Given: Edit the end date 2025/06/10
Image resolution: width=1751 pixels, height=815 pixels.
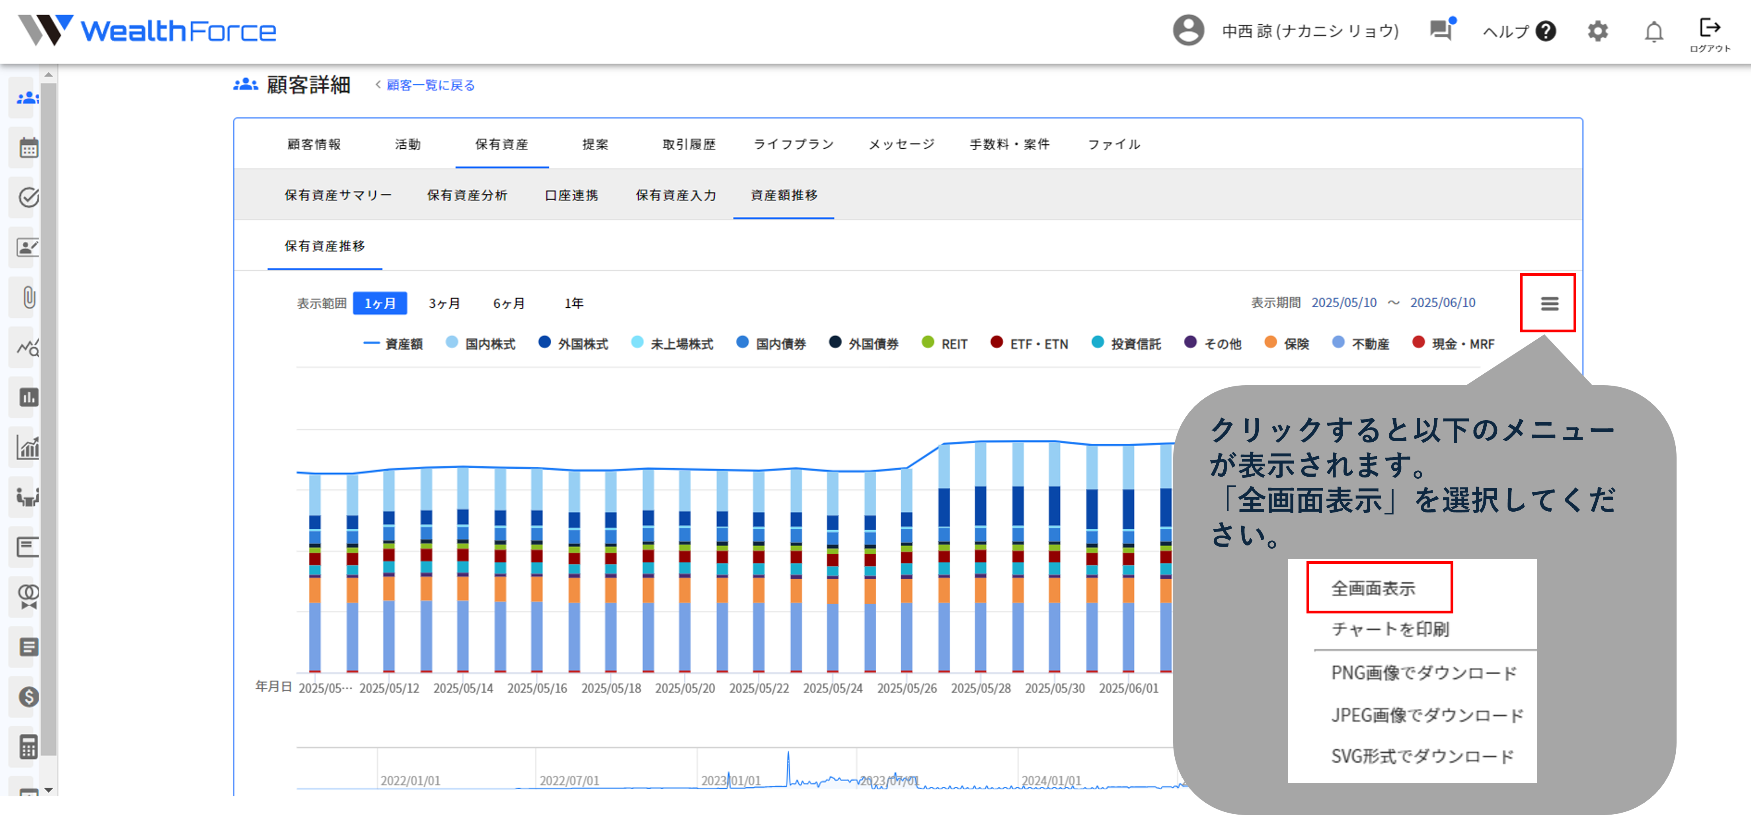Looking at the screenshot, I should coord(1443,303).
